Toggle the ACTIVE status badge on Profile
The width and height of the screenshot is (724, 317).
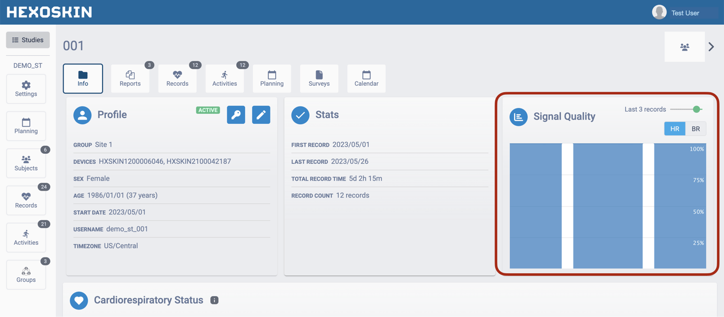[x=208, y=110]
